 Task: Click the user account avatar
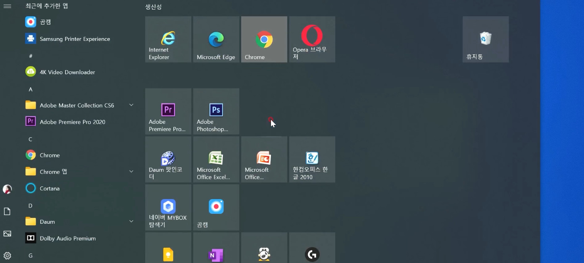coord(7,189)
